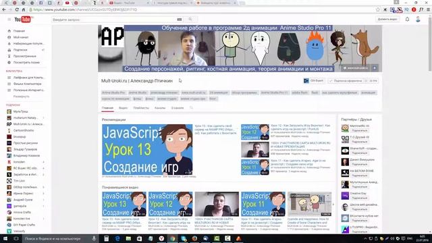Open the Windows Start button
The width and height of the screenshot is (432, 243).
tap(5, 238)
